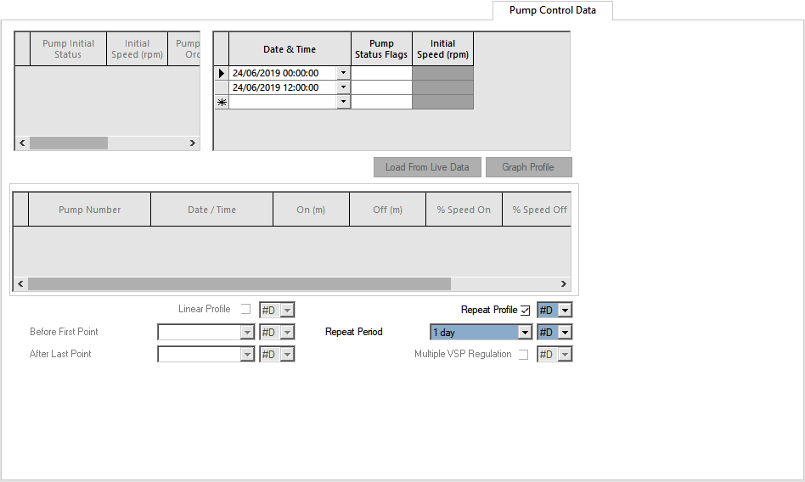805x482 pixels.
Task: Click right scroll arrow of Pump Number table
Action: coord(563,284)
